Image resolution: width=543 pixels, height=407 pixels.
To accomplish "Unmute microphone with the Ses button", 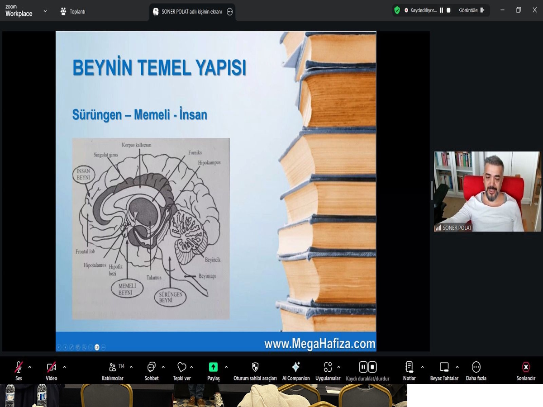I will tap(19, 367).
